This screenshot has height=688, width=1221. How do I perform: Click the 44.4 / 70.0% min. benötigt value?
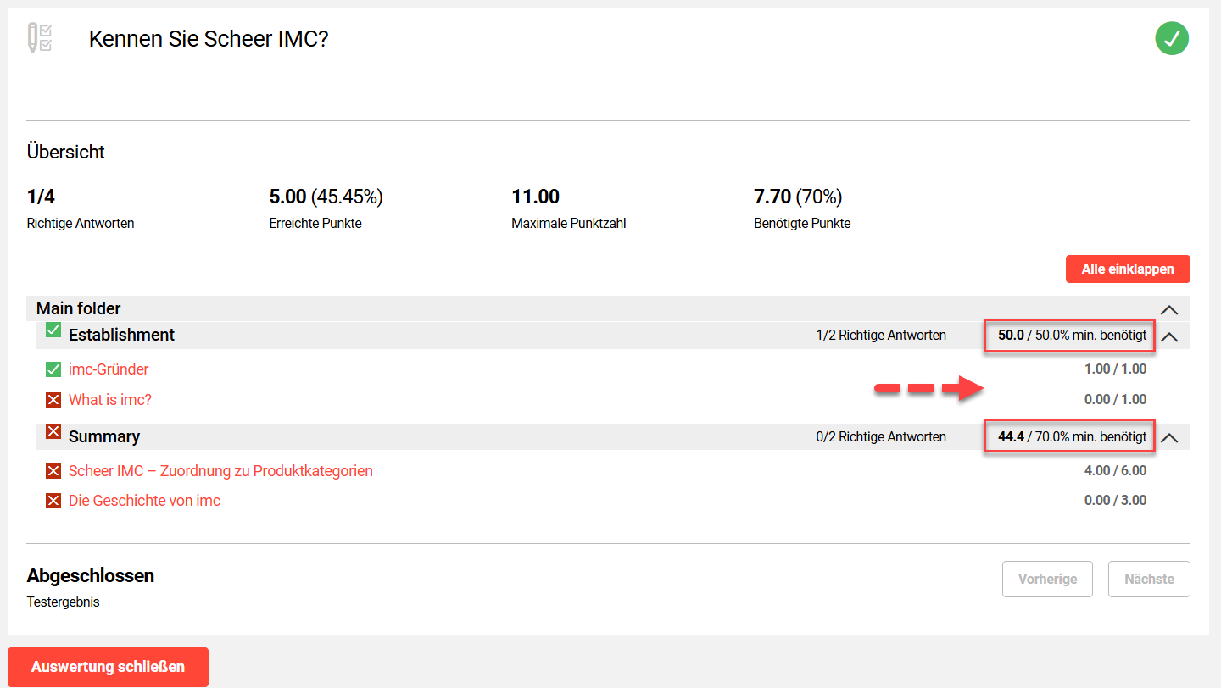1073,437
